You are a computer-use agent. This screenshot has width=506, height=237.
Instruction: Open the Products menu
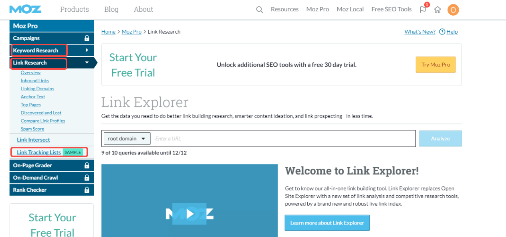[x=75, y=9]
